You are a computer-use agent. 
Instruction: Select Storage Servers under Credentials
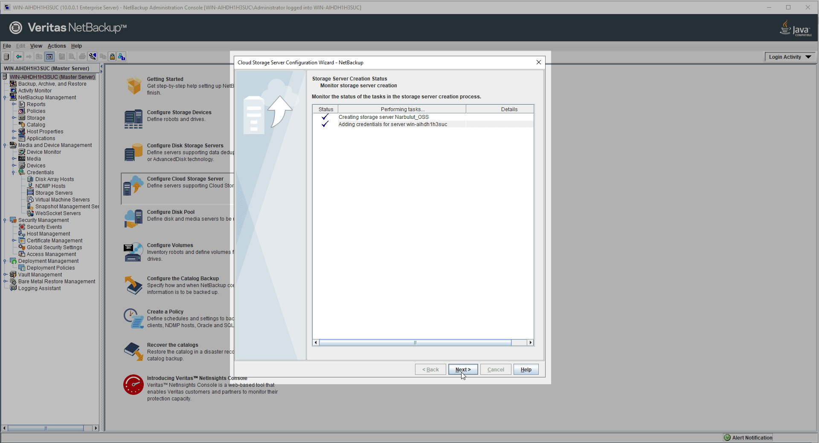click(x=54, y=193)
